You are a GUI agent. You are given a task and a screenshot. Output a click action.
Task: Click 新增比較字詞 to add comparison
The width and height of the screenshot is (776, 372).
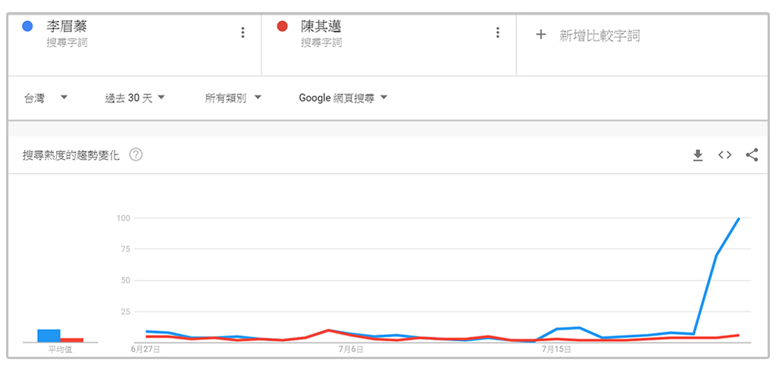coord(599,35)
